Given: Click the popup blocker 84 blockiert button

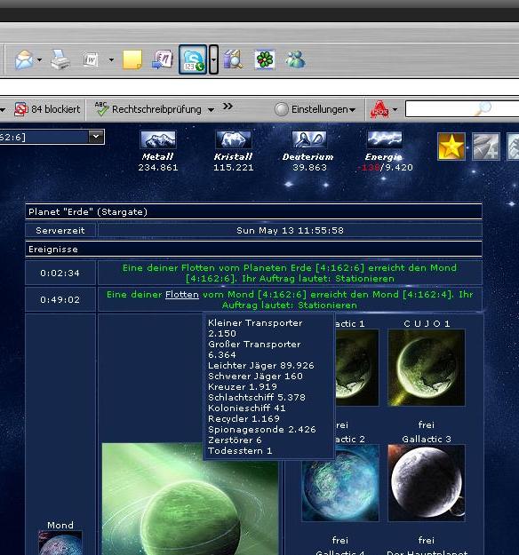Looking at the screenshot, I should point(47,109).
